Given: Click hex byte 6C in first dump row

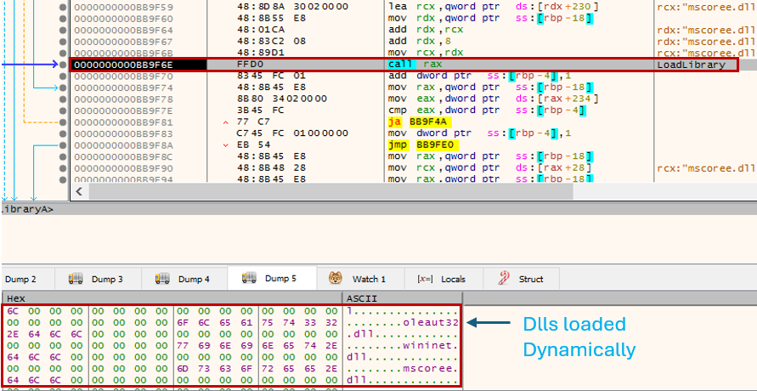Looking at the screenshot, I should [13, 311].
